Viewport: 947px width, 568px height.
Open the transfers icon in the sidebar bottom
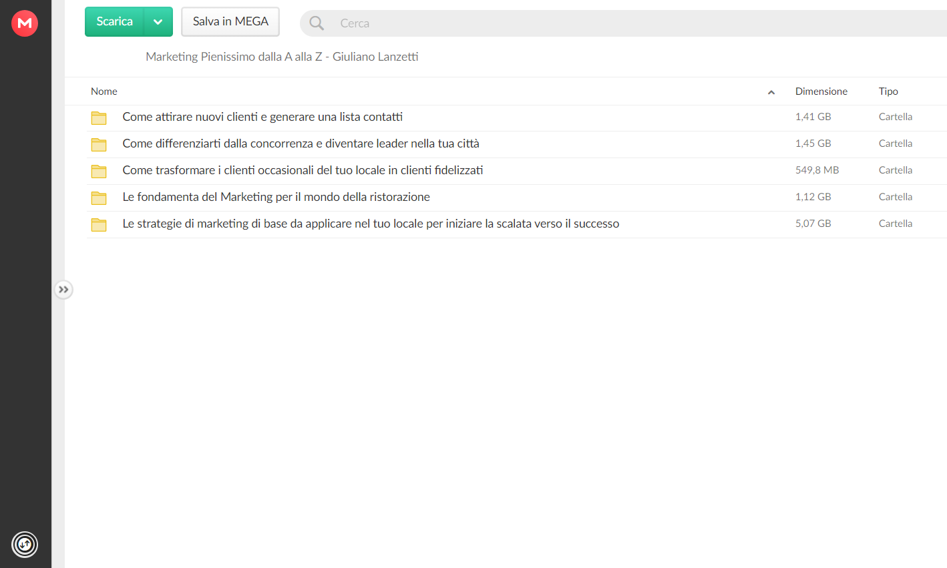point(25,545)
